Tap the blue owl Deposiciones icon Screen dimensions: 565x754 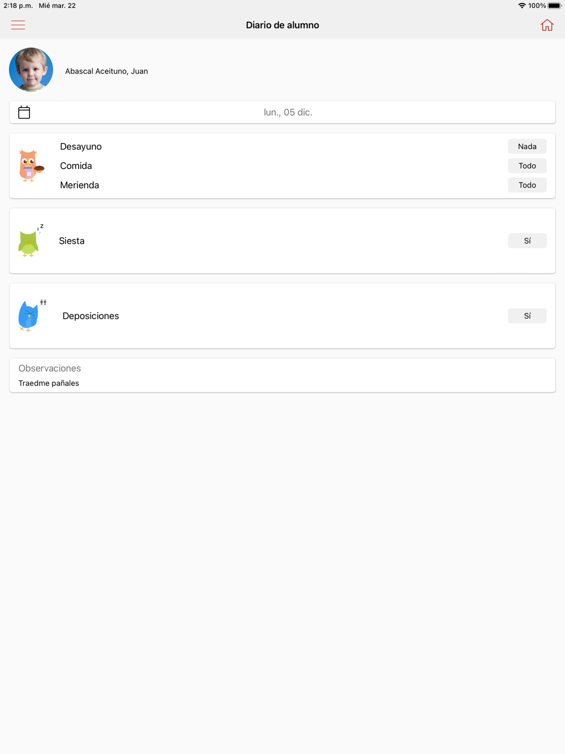pos(32,316)
